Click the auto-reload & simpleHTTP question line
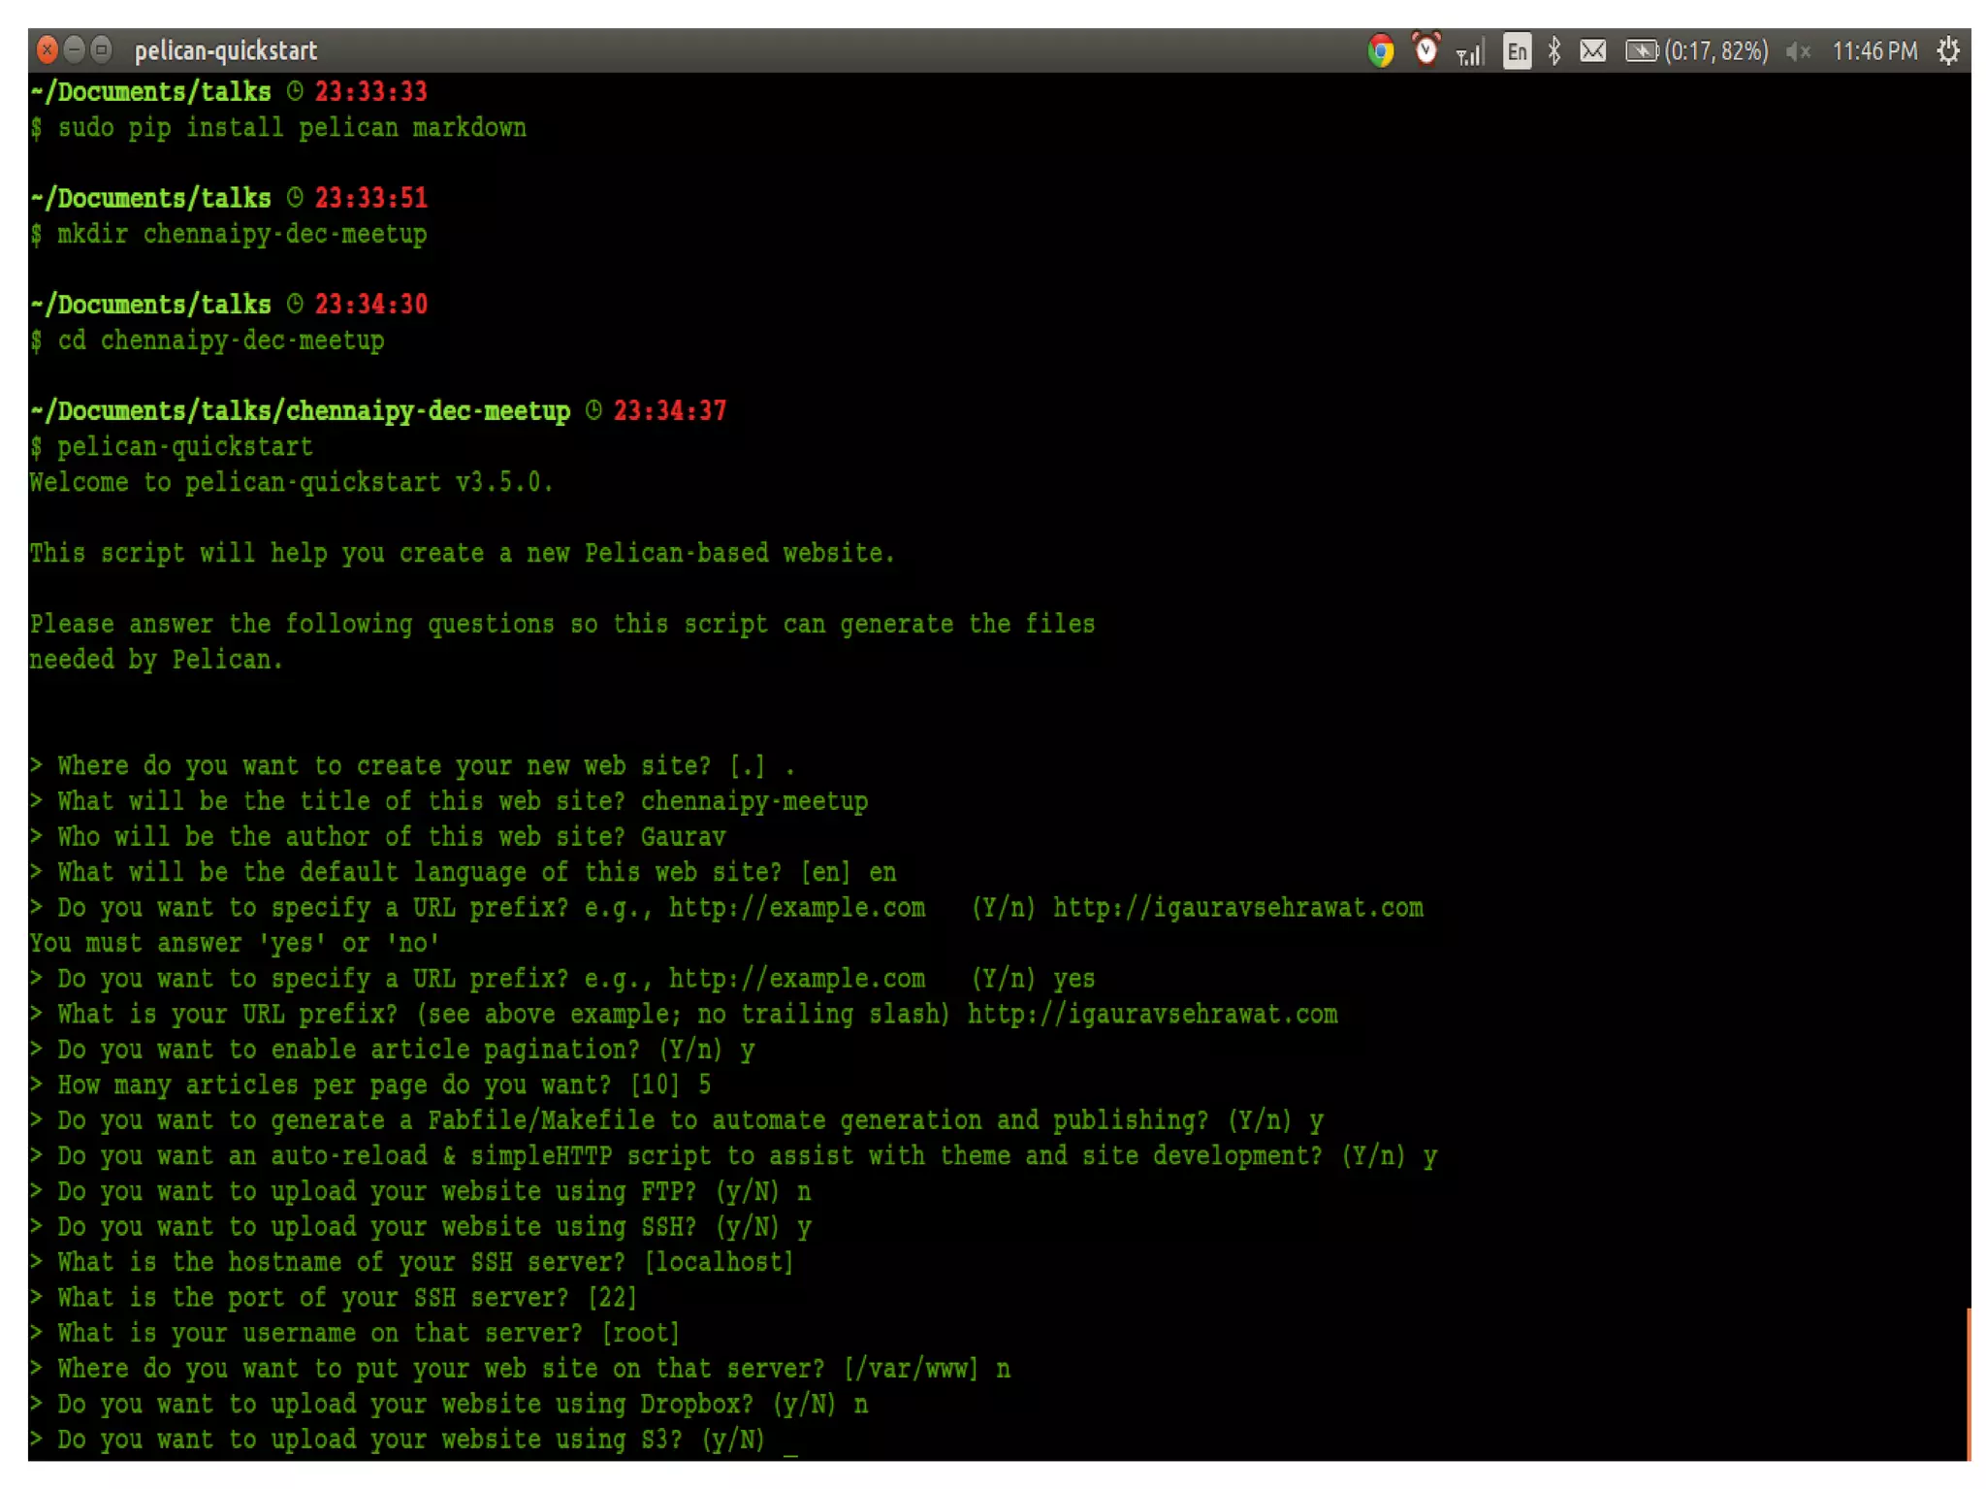The width and height of the screenshot is (1986, 1489). (x=733, y=1155)
